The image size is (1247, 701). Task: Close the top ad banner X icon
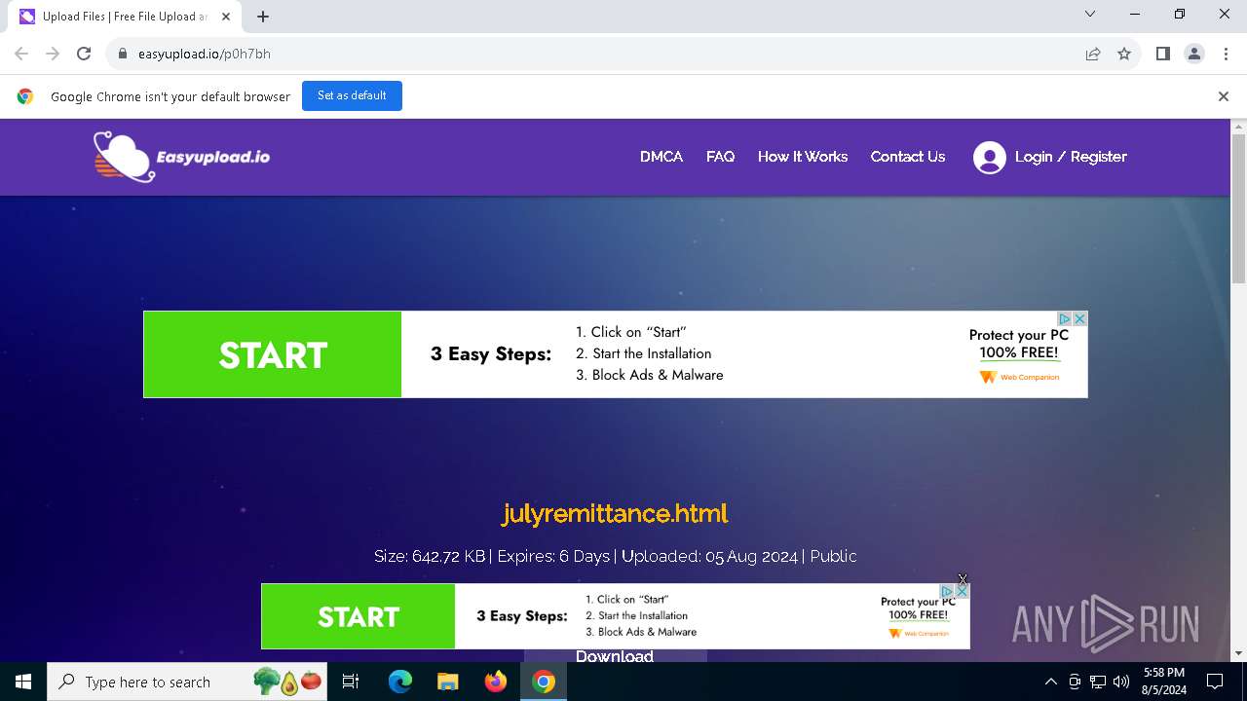[1079, 319]
